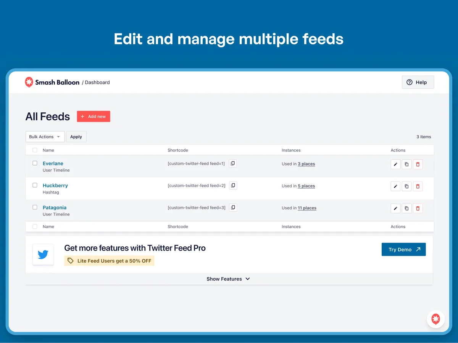Click the 3 Items count text

tap(424, 137)
